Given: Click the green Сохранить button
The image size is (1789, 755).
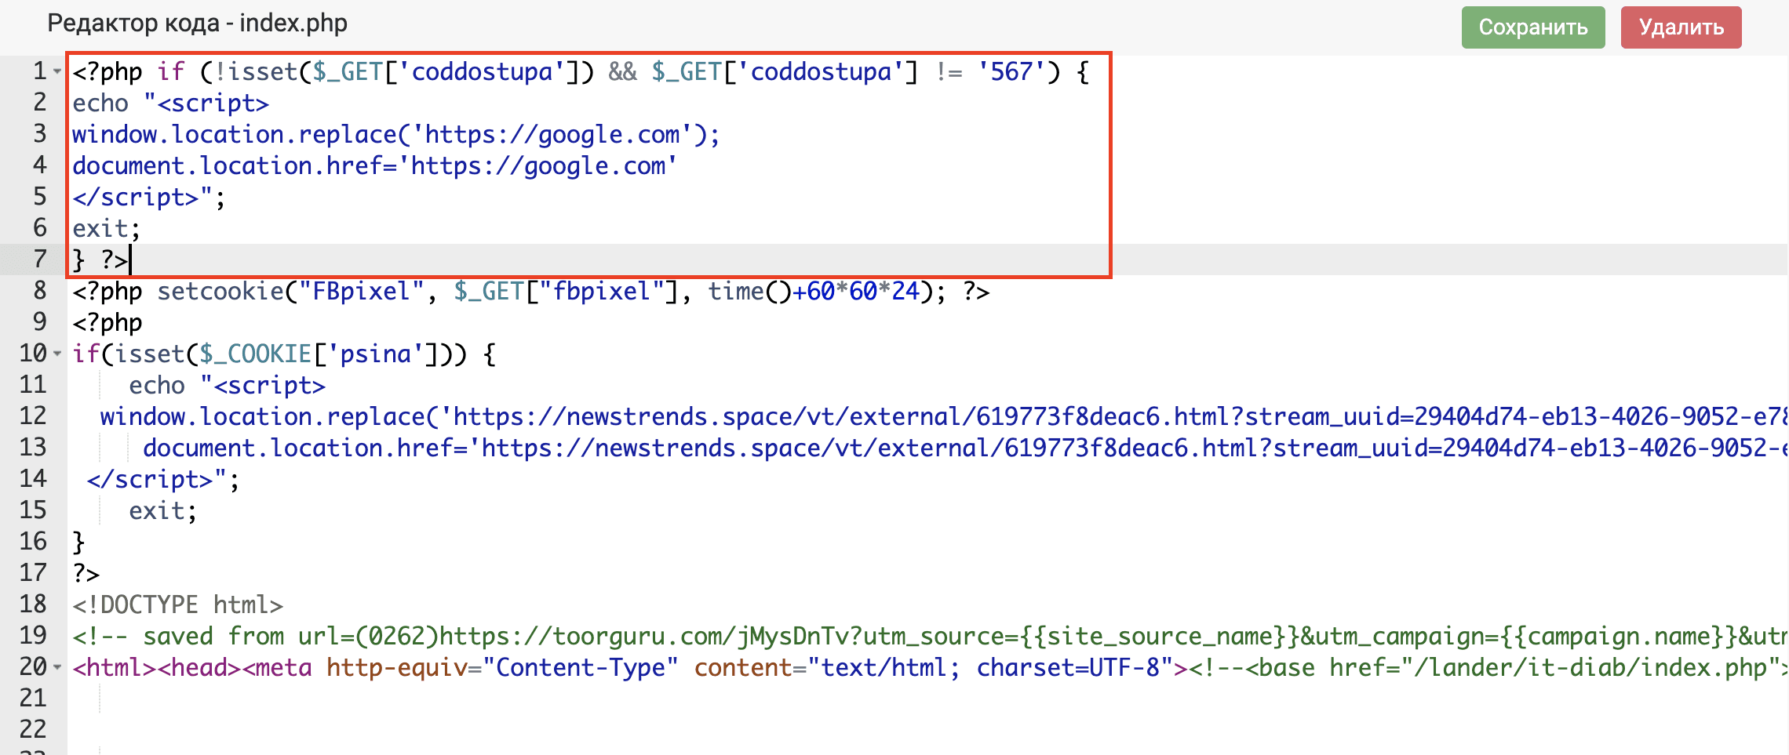Looking at the screenshot, I should (1532, 27).
